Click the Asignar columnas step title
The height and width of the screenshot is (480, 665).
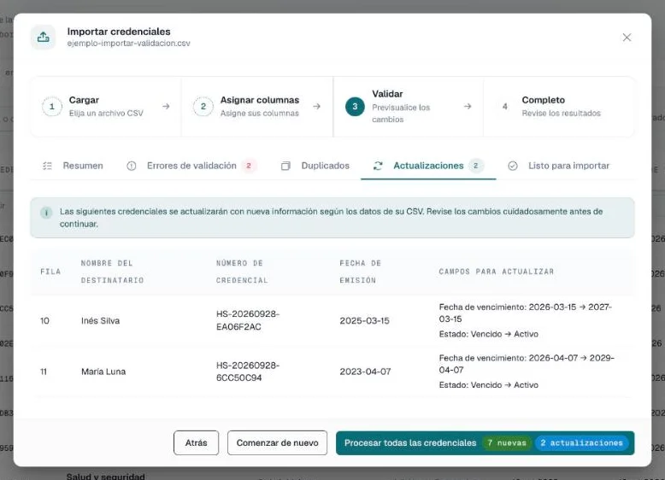pyautogui.click(x=260, y=100)
